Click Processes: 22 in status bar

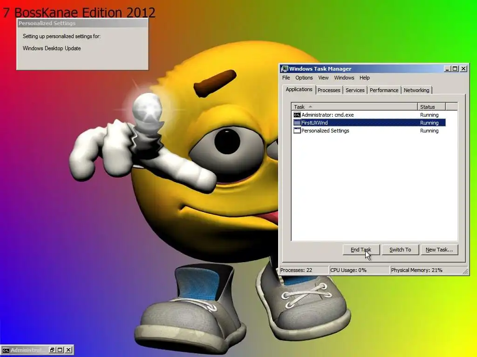pyautogui.click(x=296, y=270)
